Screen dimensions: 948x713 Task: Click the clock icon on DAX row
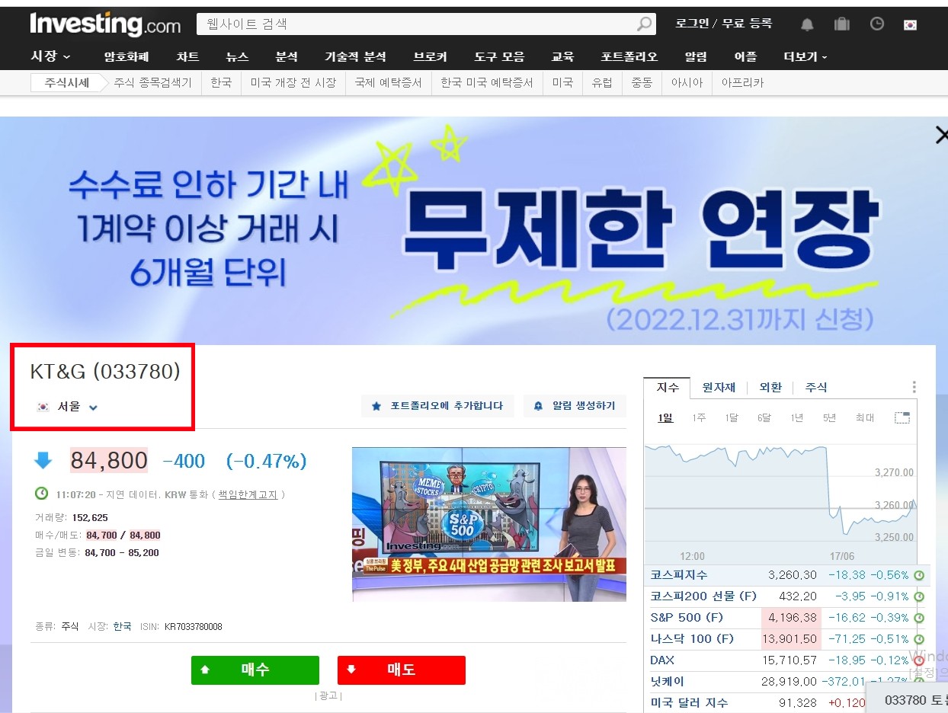(919, 660)
